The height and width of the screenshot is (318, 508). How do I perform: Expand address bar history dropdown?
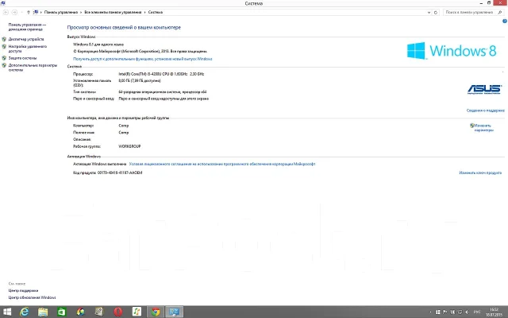point(429,13)
